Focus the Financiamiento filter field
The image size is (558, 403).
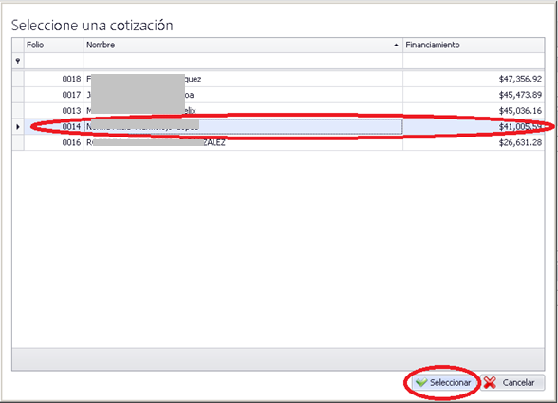coord(474,61)
